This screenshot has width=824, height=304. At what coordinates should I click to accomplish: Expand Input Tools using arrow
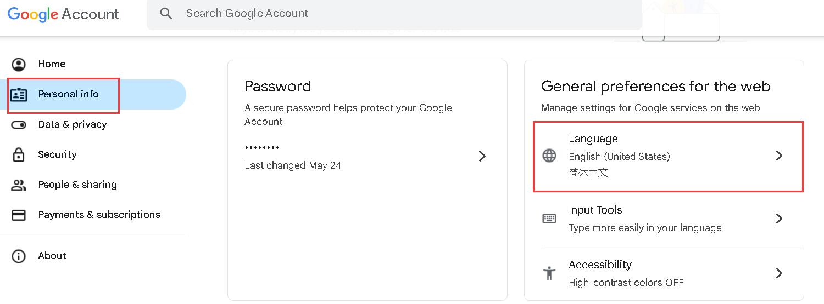[x=778, y=219]
